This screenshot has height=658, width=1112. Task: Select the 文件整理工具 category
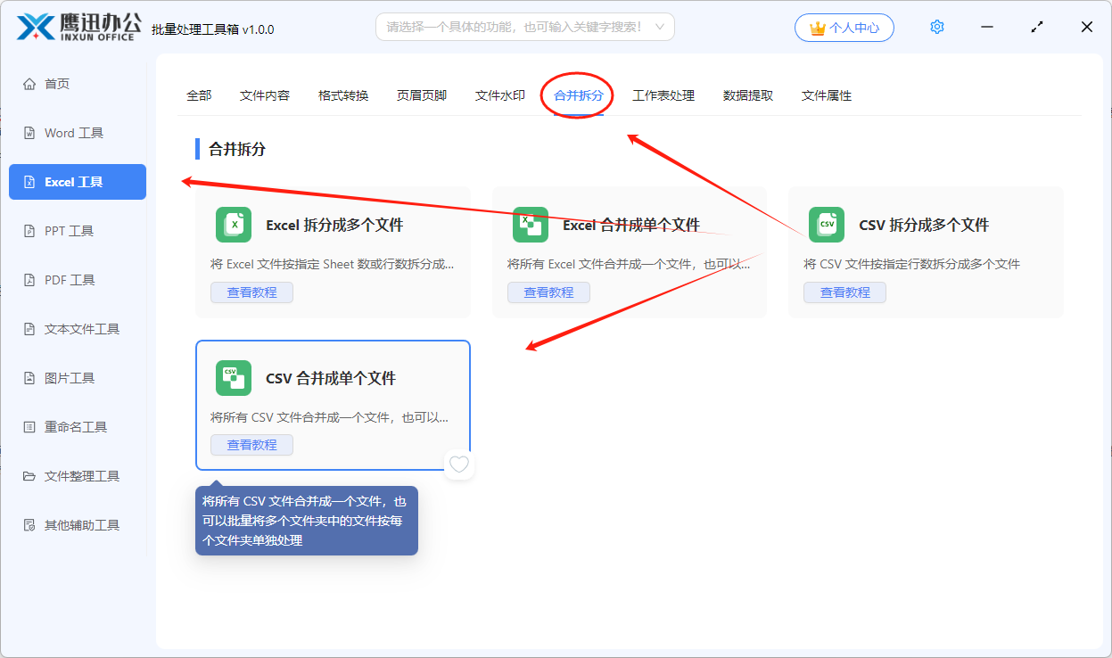78,475
